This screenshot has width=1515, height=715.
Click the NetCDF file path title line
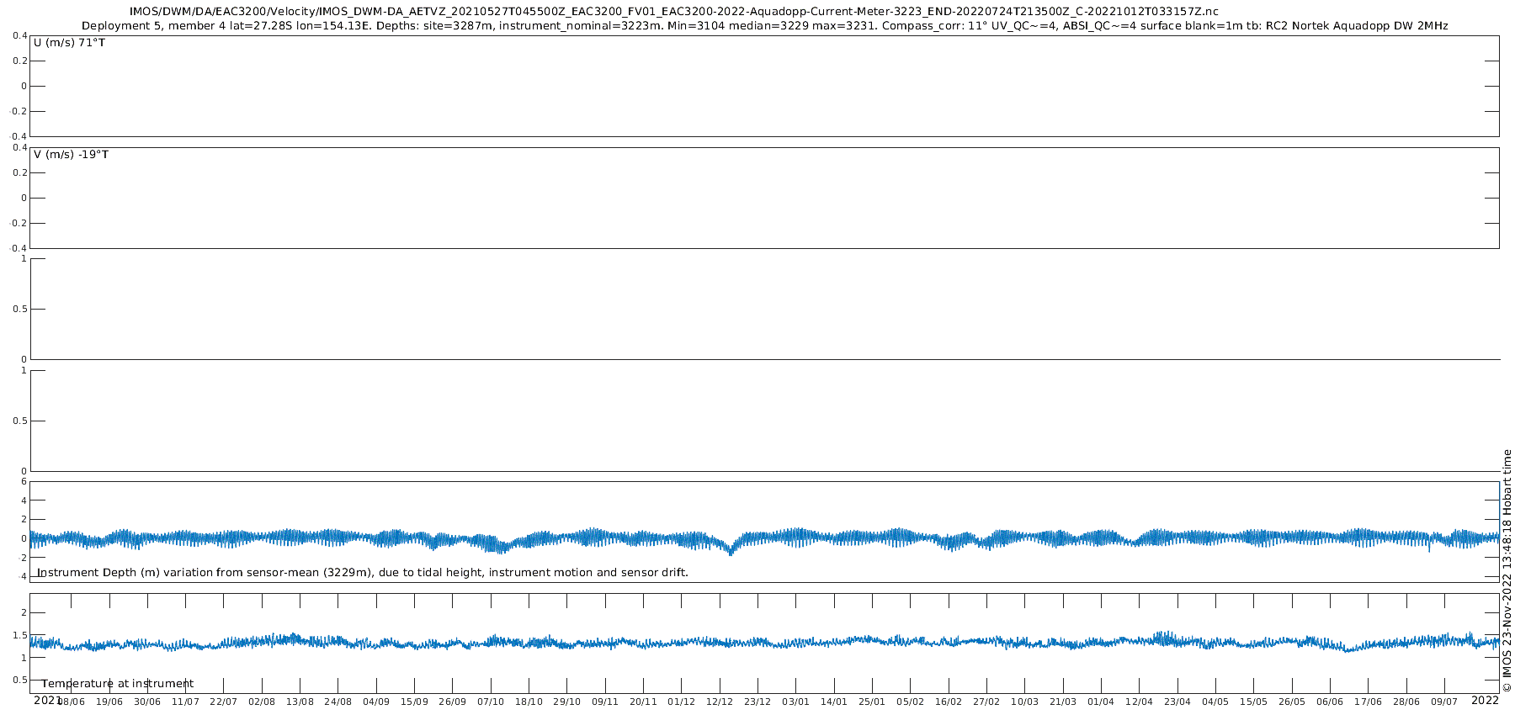click(673, 12)
